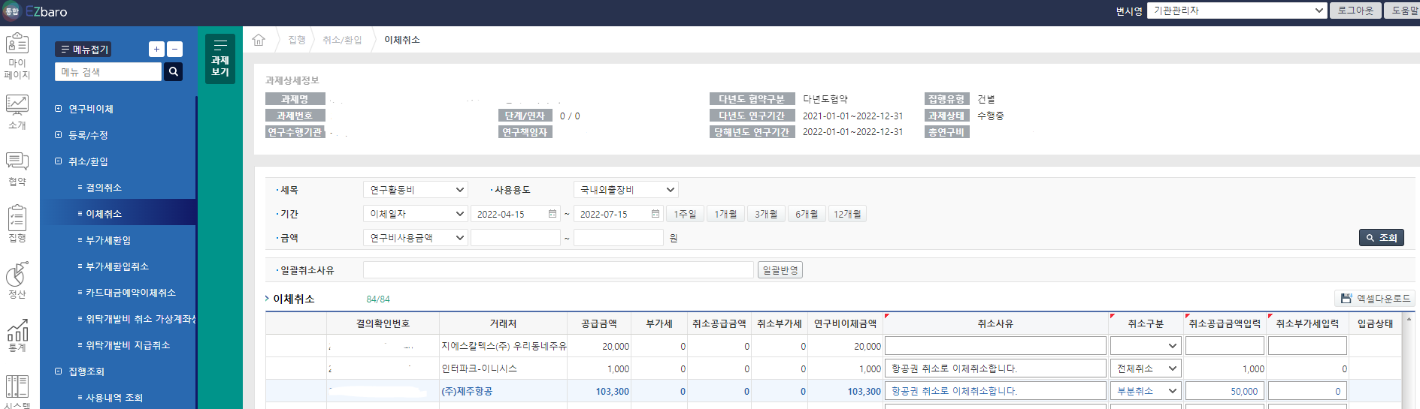Image resolution: width=1420 pixels, height=409 pixels.
Task: Open the 결의취소 menu item
Action: click(104, 188)
